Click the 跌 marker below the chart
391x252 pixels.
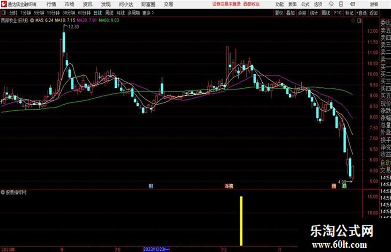pos(344,186)
